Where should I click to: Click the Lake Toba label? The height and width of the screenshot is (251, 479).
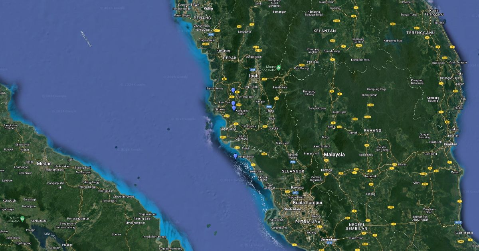51,234
